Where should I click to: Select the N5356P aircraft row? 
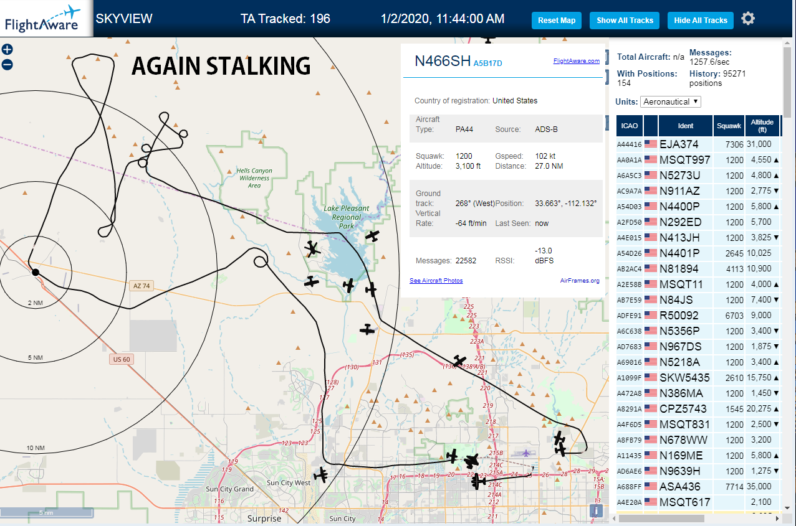699,331
